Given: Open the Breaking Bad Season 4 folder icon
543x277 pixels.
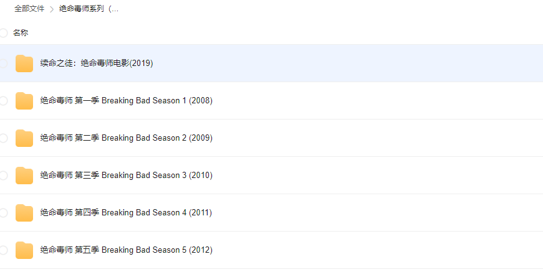Looking at the screenshot, I should 24,213.
